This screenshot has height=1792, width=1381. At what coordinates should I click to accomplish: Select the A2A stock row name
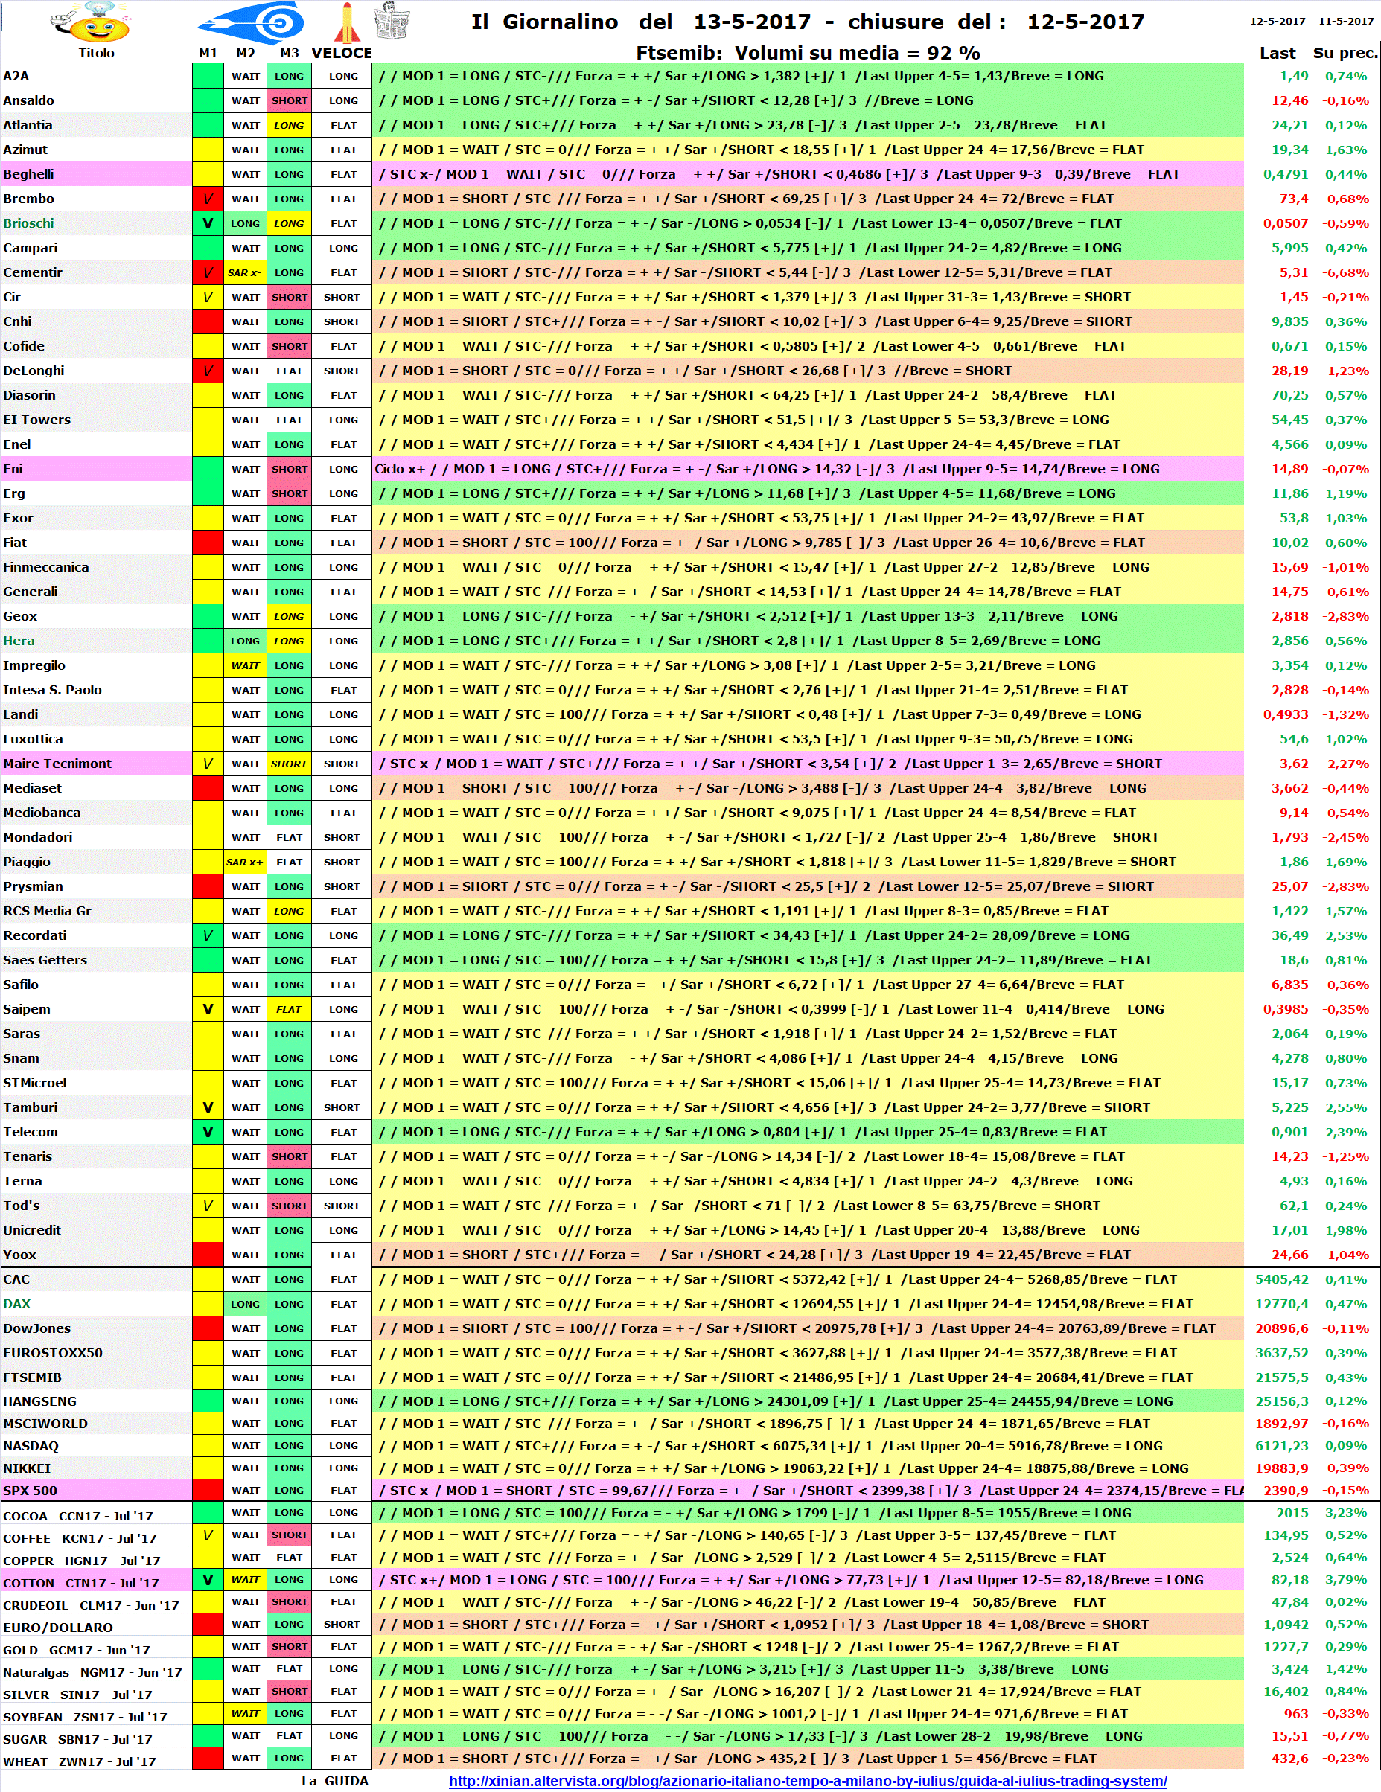[x=16, y=77]
